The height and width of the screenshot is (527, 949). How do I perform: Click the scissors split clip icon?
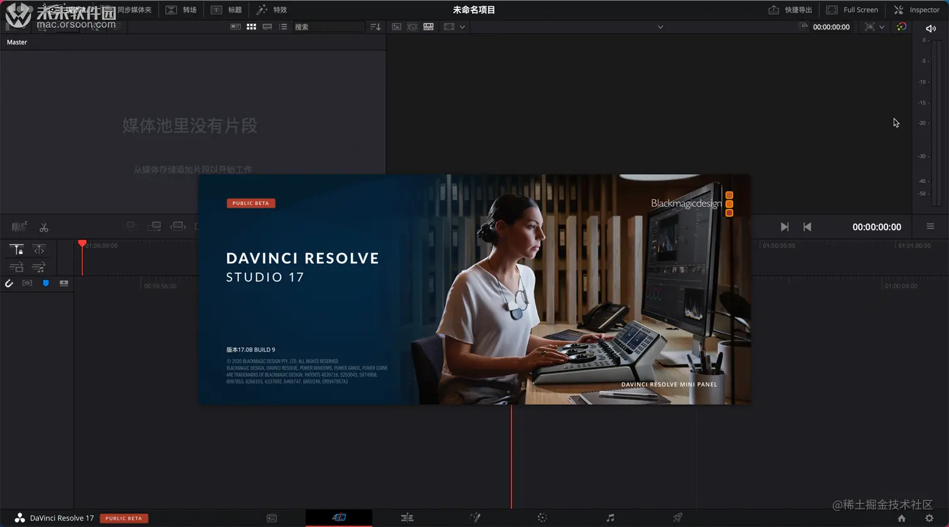[44, 227]
